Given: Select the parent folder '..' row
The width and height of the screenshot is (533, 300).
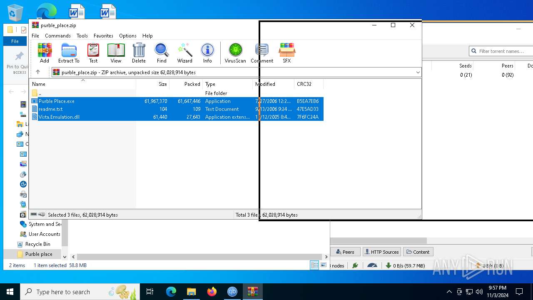Looking at the screenshot, I should [177, 93].
